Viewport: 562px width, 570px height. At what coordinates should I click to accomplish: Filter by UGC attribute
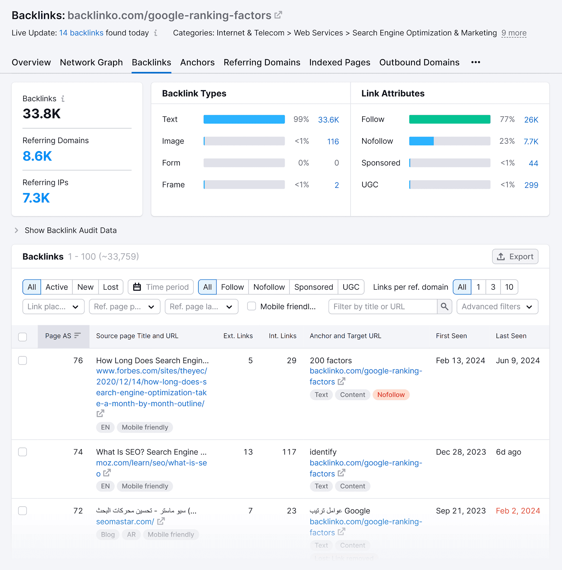pos(351,287)
